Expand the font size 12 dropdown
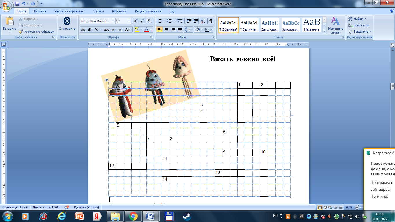This screenshot has width=395, height=222. pyautogui.click(x=129, y=21)
